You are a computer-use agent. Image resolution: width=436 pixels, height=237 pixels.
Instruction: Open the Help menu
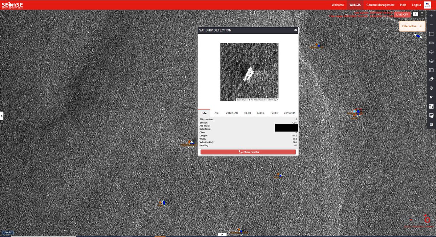[x=403, y=5]
